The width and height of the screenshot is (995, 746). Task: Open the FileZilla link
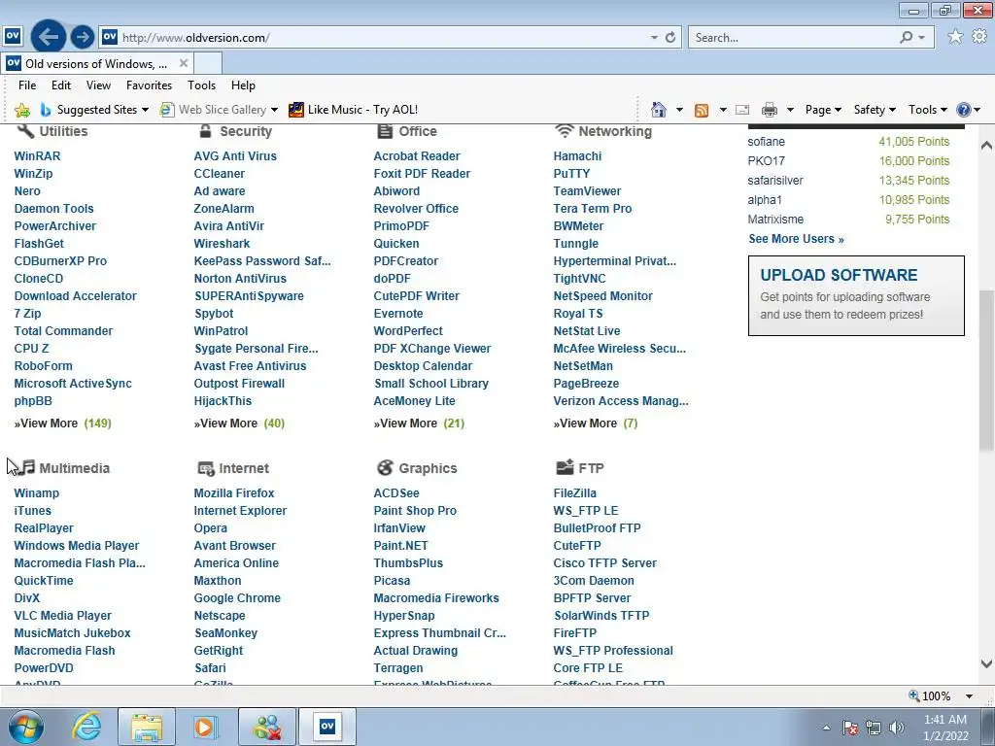pos(575,492)
